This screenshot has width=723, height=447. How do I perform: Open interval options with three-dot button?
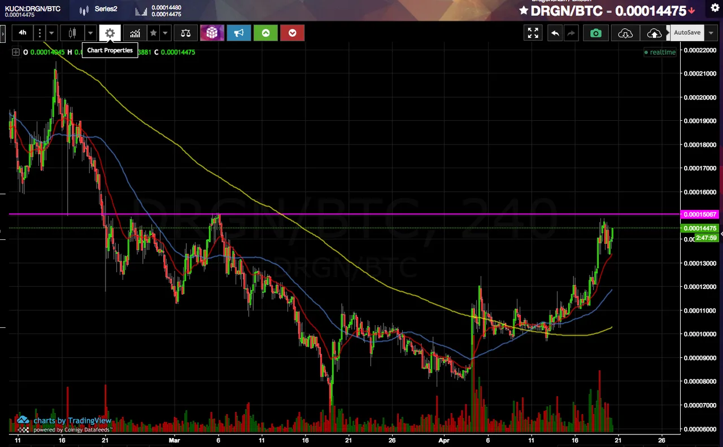click(x=40, y=33)
